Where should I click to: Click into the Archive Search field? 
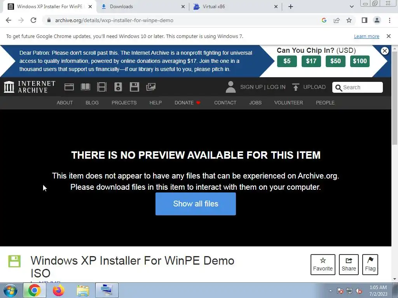click(x=358, y=87)
